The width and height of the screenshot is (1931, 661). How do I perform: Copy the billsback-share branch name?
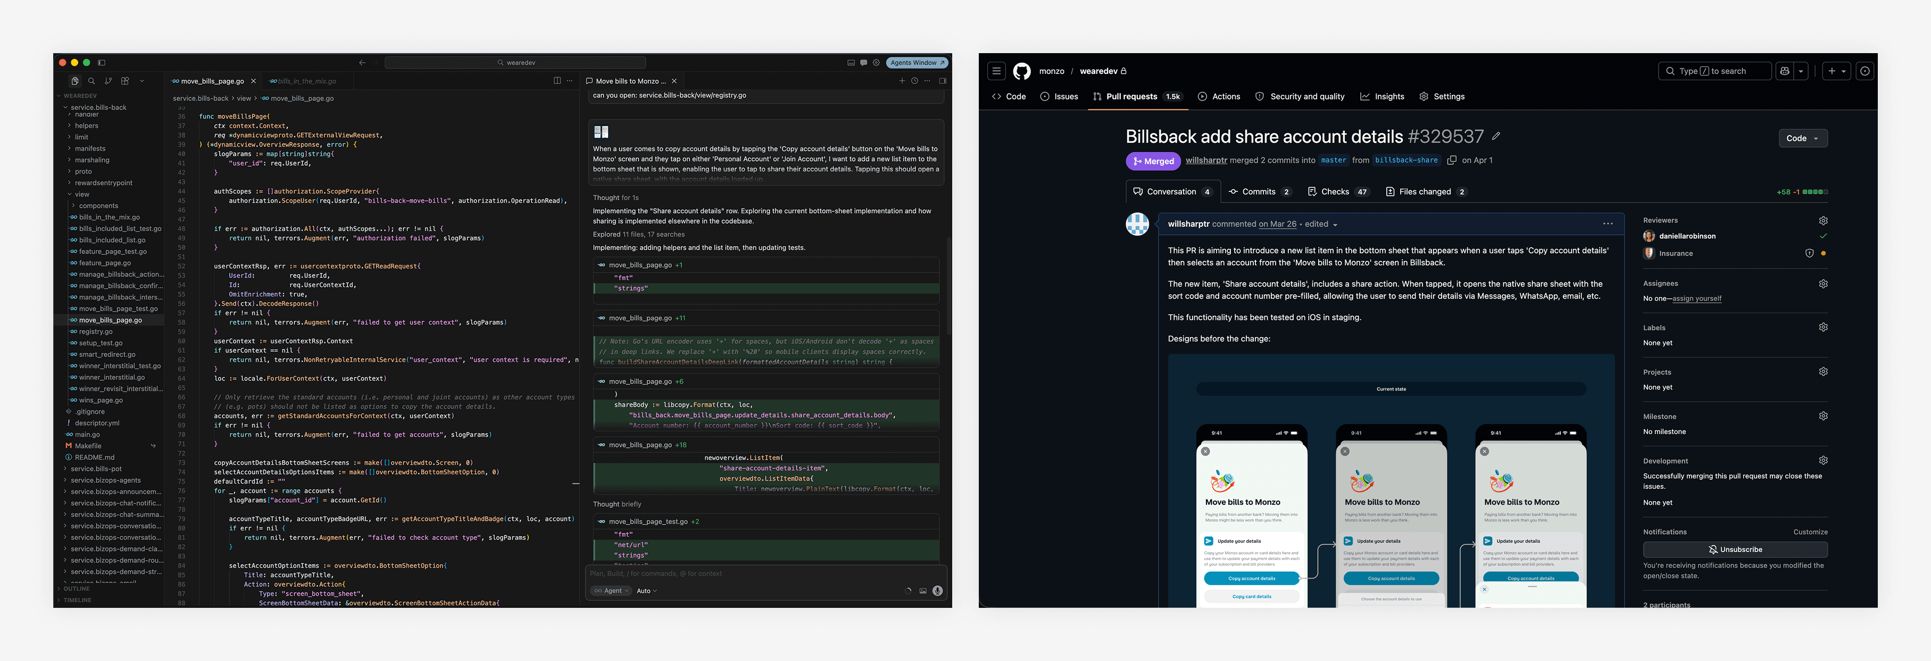1451,160
